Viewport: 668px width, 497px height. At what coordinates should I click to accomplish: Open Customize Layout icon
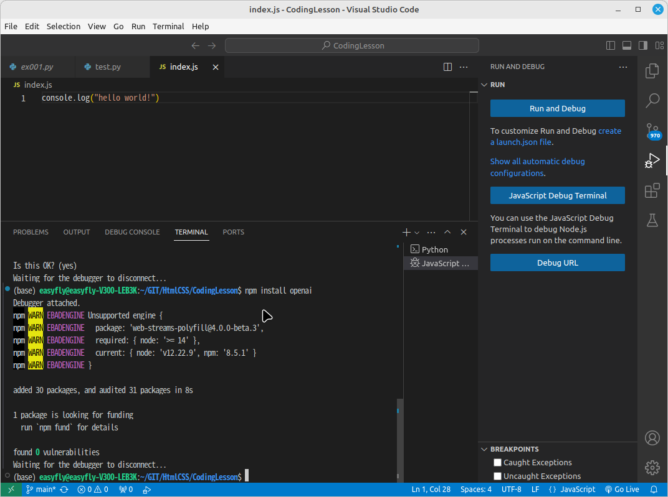[x=659, y=45]
